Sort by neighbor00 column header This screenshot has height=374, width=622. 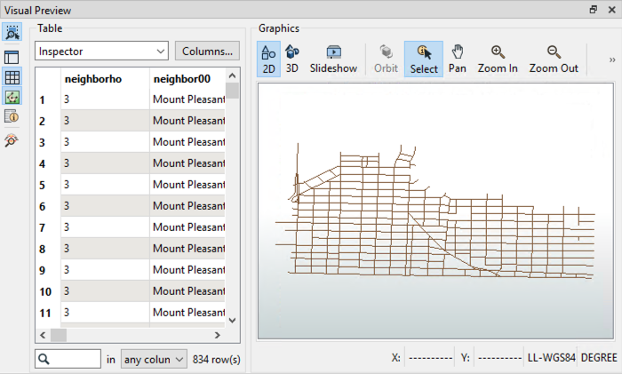(187, 79)
